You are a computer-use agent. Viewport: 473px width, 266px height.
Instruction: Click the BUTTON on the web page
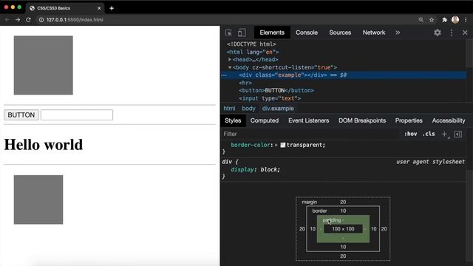(21, 115)
